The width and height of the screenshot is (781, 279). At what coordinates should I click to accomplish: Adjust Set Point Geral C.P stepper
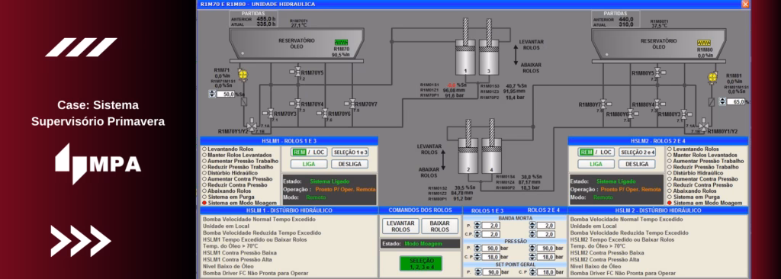click(x=533, y=272)
